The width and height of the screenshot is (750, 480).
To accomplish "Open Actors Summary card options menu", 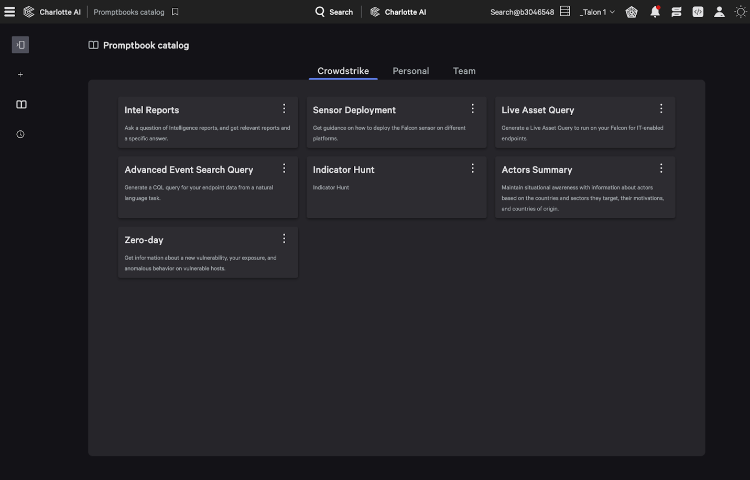I will tap(661, 168).
